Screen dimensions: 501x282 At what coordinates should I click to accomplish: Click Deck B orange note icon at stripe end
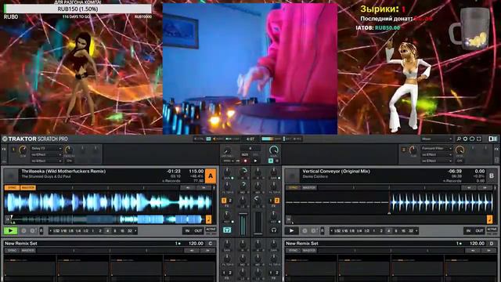(x=489, y=219)
